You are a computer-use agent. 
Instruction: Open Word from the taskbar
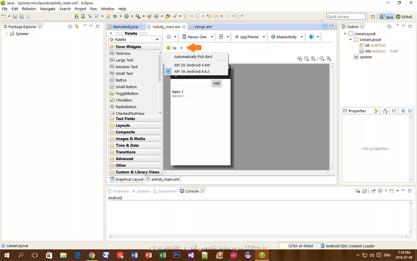pos(134,255)
